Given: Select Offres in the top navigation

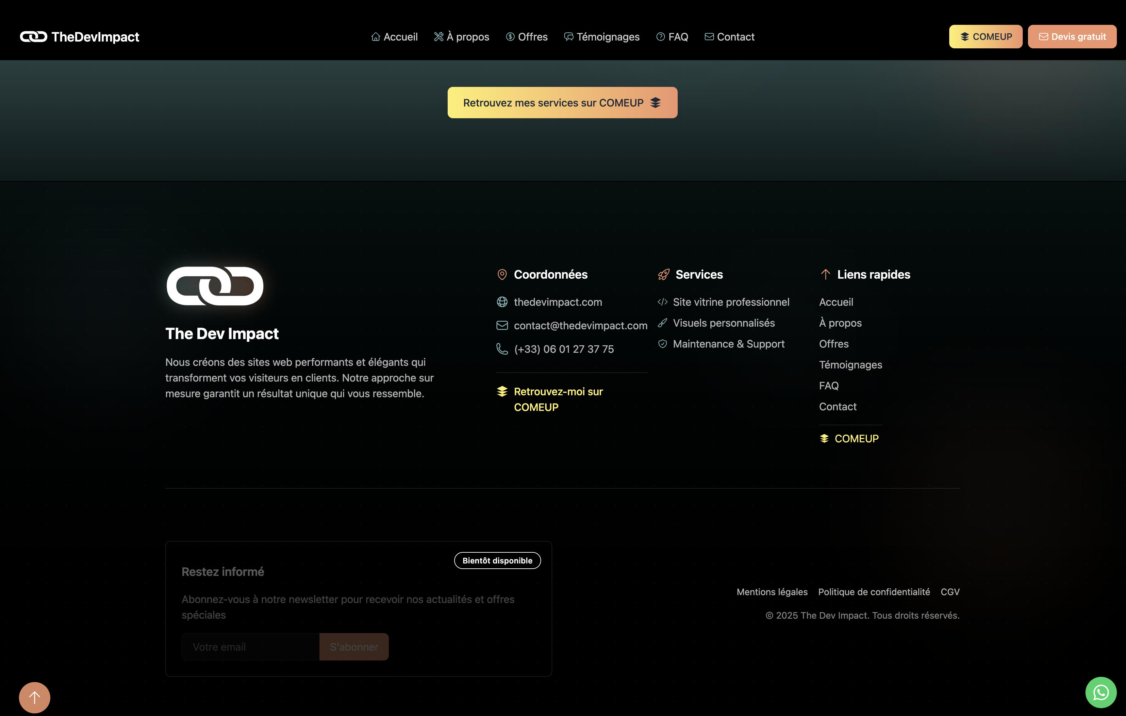Looking at the screenshot, I should point(526,37).
